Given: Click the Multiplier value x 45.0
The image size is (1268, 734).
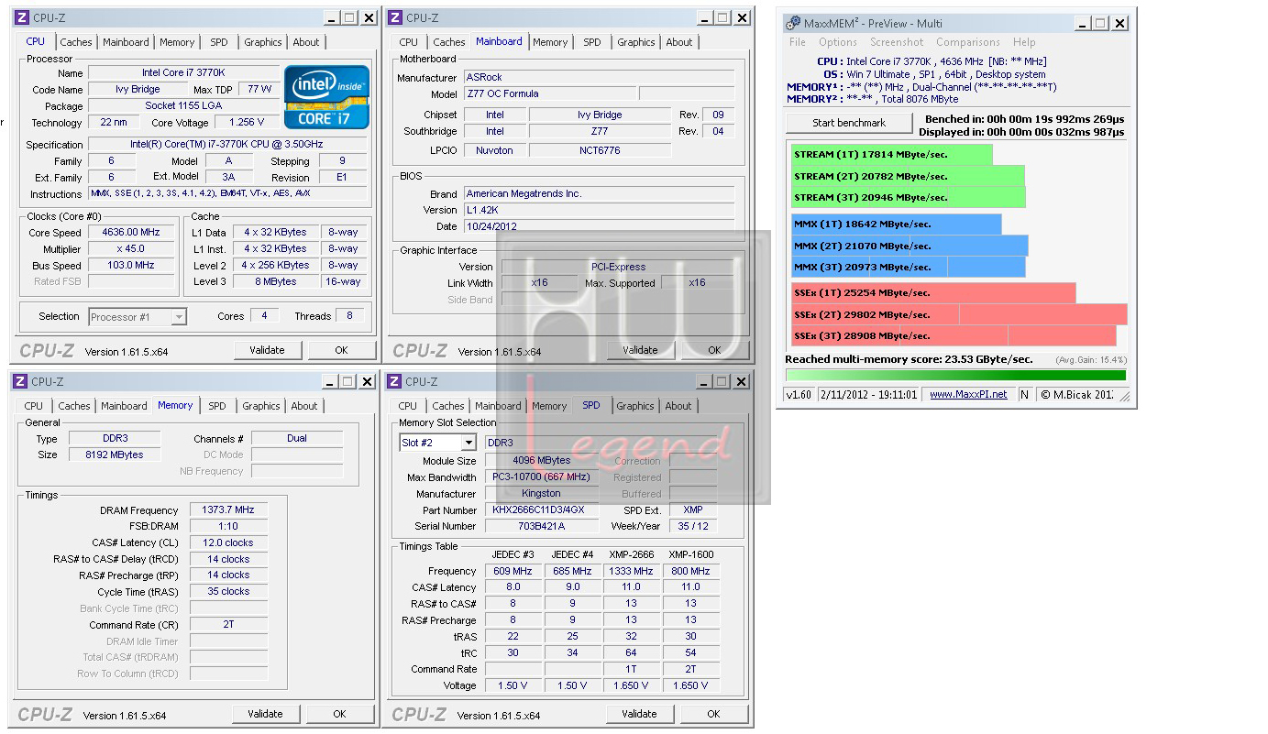Looking at the screenshot, I should 131,249.
